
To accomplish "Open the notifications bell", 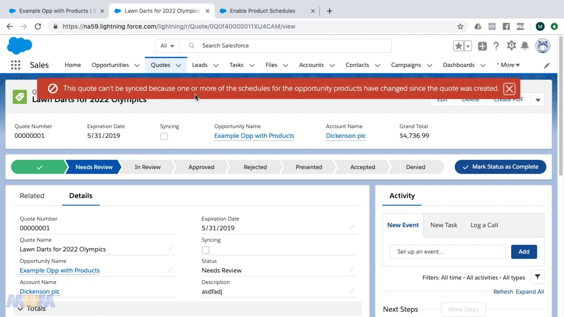I will pyautogui.click(x=525, y=46).
